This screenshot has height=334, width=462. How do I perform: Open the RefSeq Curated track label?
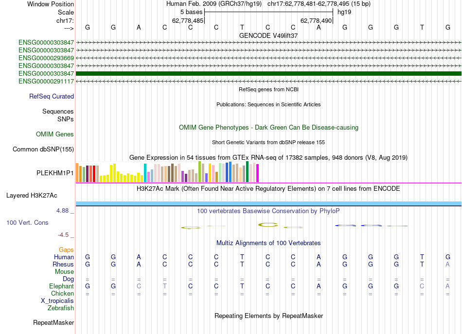[x=52, y=97]
